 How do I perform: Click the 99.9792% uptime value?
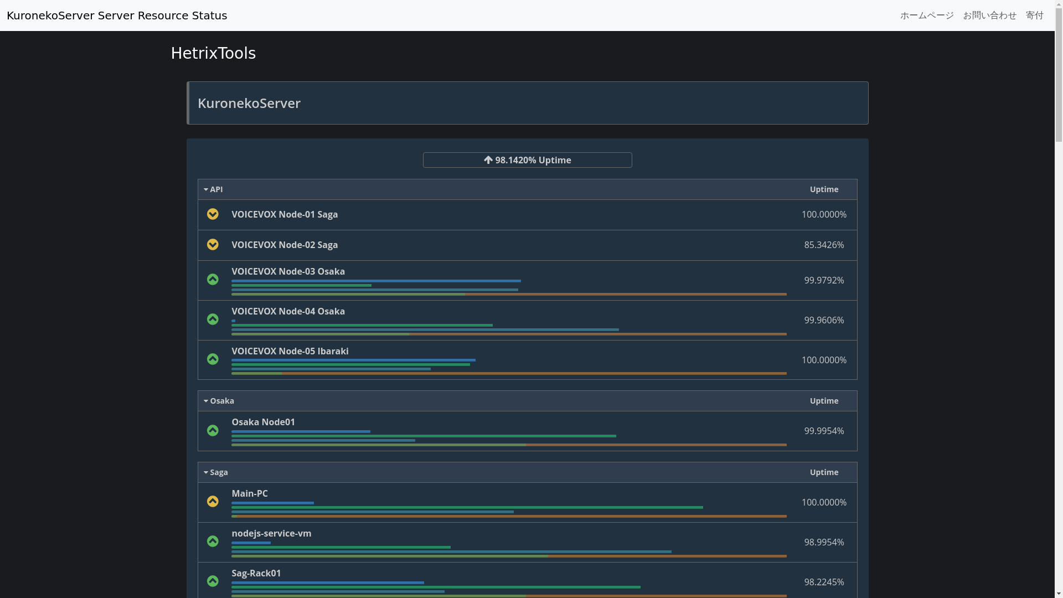point(824,280)
